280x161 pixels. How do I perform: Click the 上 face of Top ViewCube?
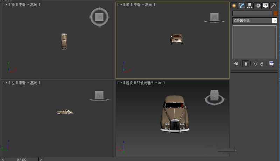[99, 17]
